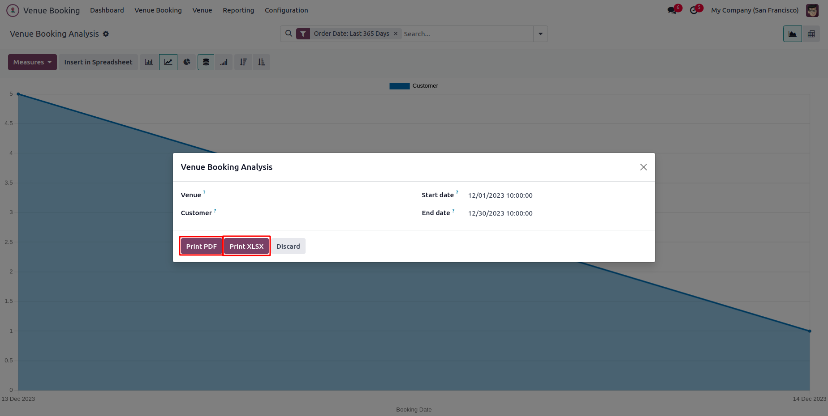The height and width of the screenshot is (416, 828).
Task: Click the Discard button
Action: [288, 246]
